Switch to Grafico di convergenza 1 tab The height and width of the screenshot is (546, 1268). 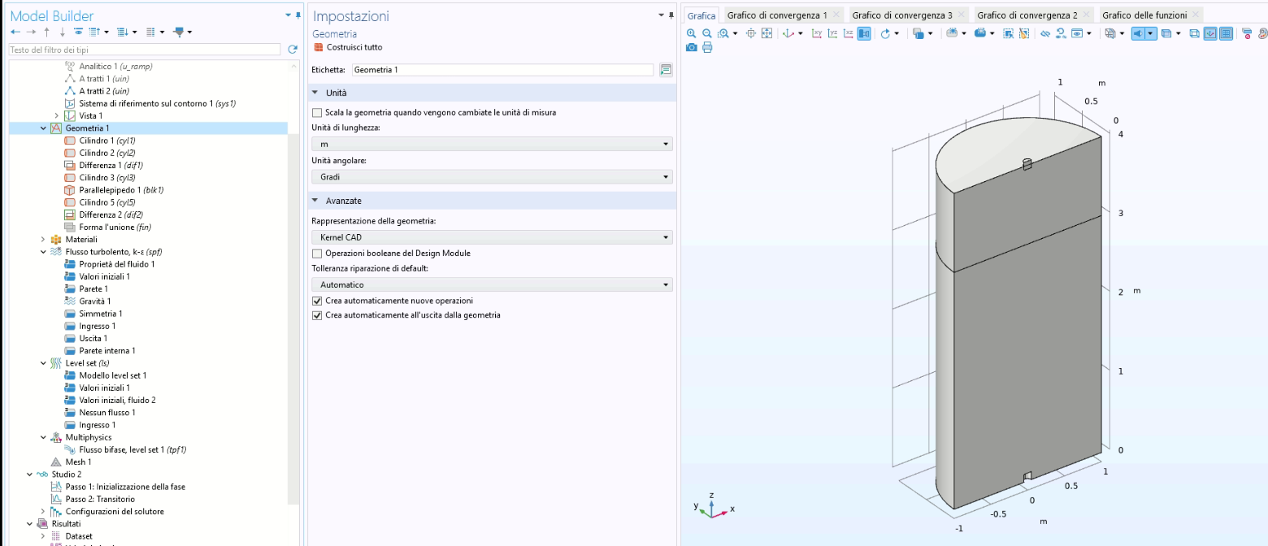[776, 15]
